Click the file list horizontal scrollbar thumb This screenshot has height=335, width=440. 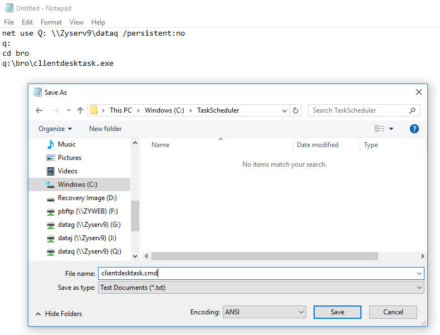coord(265,256)
